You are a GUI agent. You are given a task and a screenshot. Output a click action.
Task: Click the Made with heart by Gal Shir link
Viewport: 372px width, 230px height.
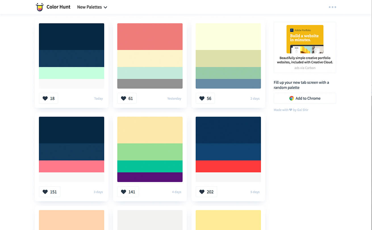tap(291, 110)
